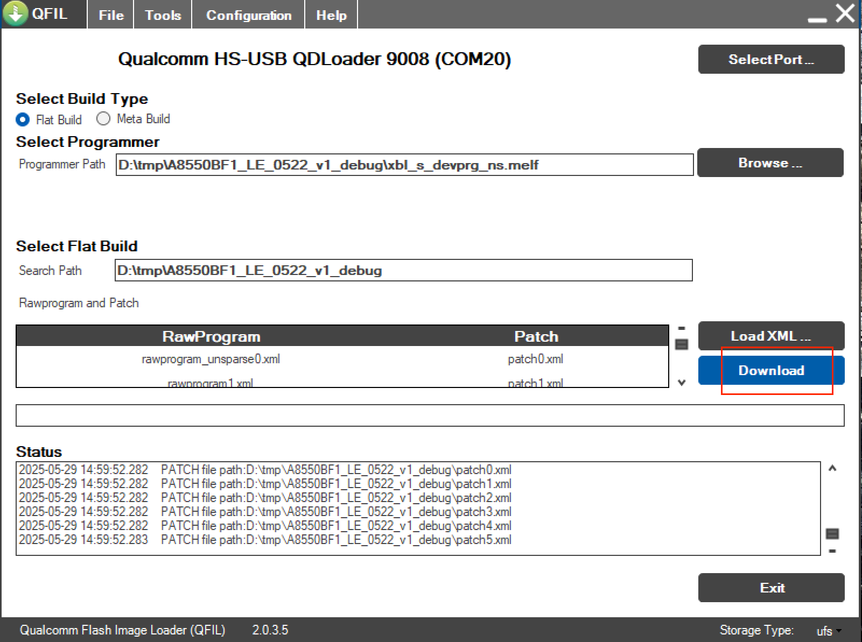This screenshot has height=642, width=862.
Task: Click the QFIL green download logo icon
Action: pos(16,13)
